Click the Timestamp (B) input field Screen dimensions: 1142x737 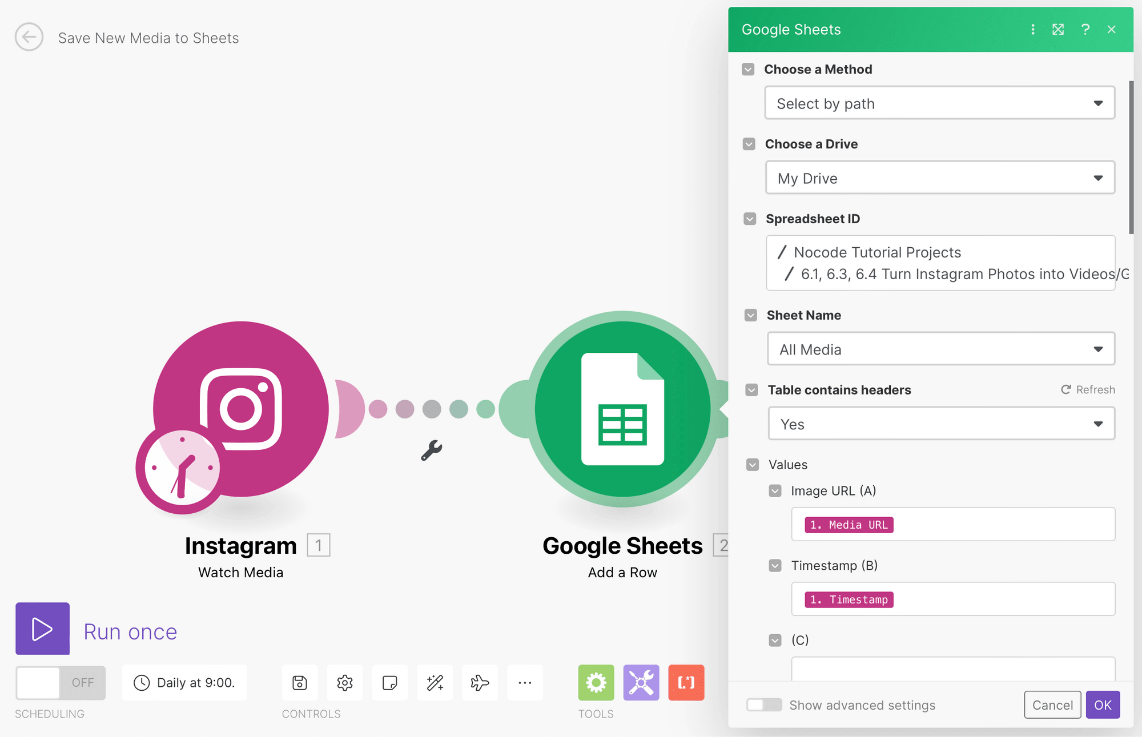coord(953,599)
